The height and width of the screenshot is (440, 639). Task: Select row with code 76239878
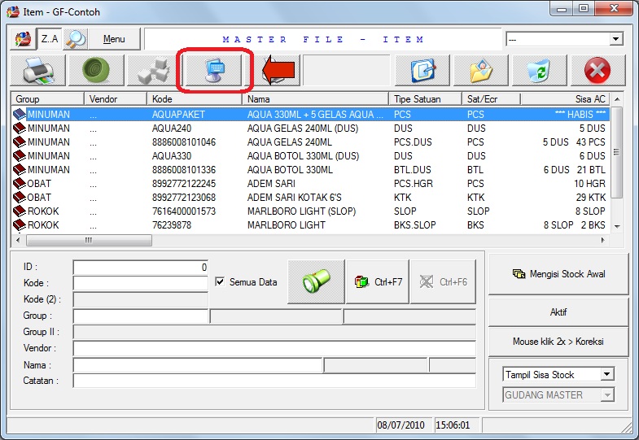[310, 225]
